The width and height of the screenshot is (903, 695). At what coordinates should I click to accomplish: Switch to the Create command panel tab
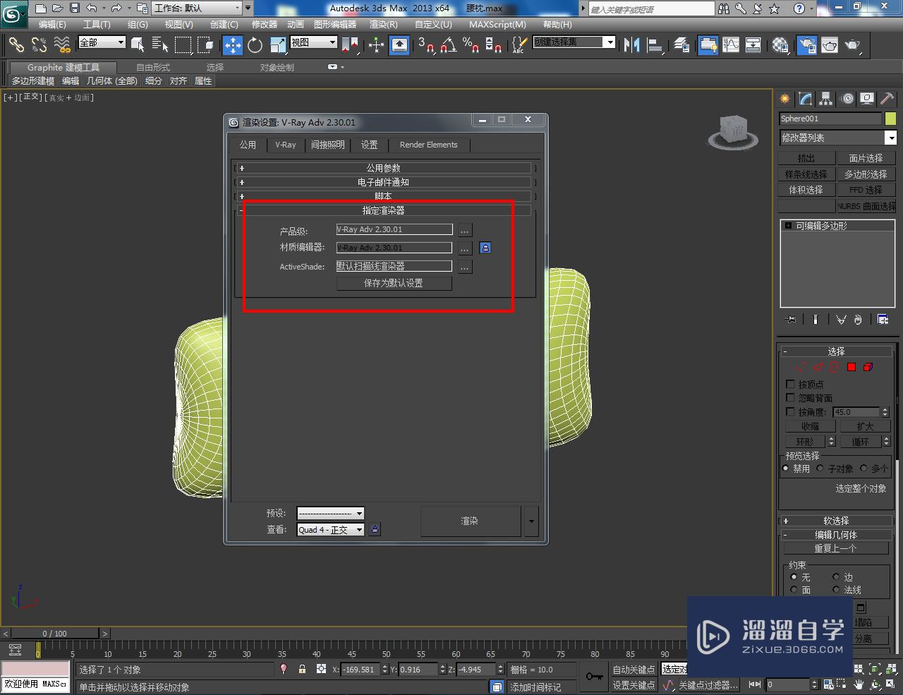pyautogui.click(x=785, y=99)
